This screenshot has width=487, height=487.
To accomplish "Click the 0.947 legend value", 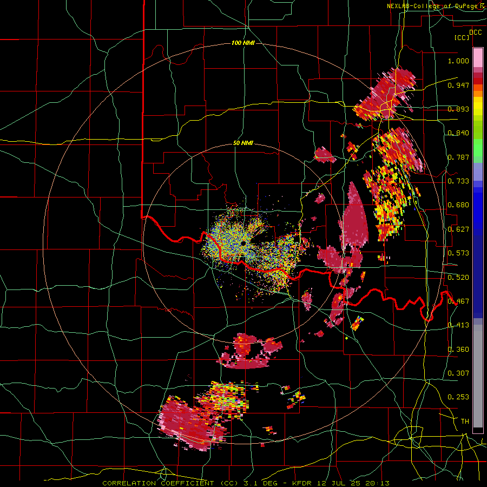I will pyautogui.click(x=458, y=85).
